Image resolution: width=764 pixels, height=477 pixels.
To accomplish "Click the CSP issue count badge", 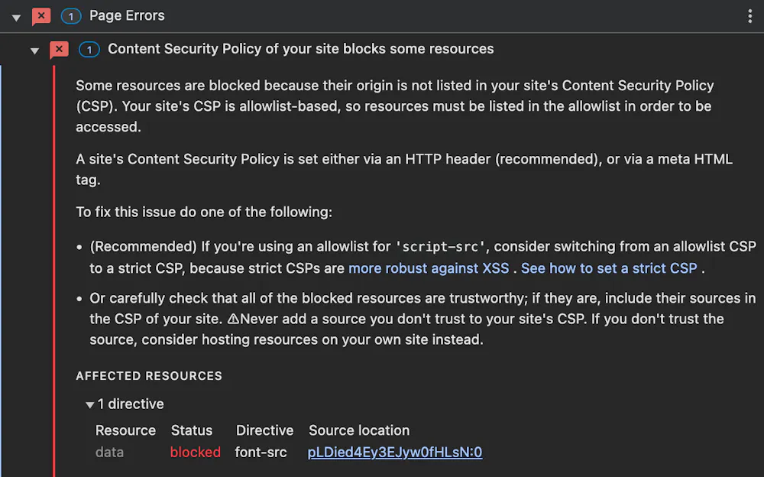I will [89, 50].
